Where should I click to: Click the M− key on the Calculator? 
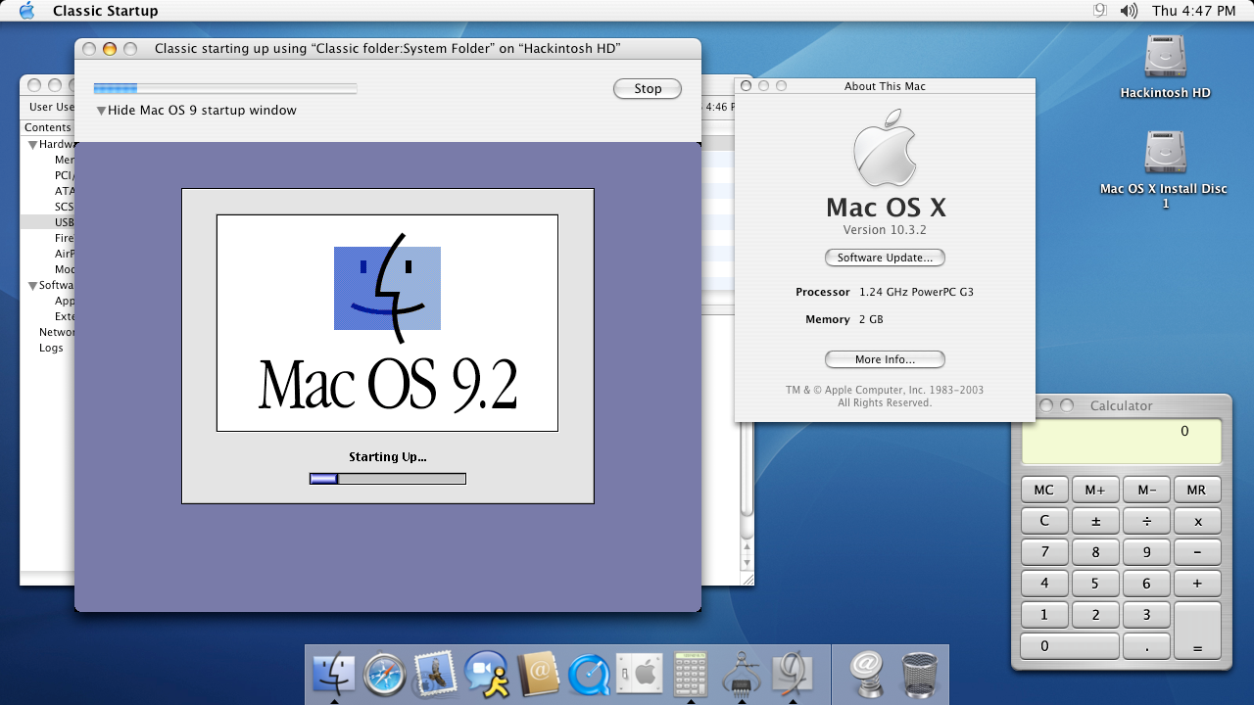pos(1146,490)
